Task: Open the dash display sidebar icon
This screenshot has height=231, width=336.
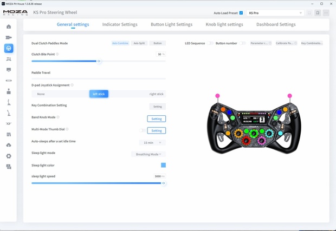Action: tap(9, 70)
